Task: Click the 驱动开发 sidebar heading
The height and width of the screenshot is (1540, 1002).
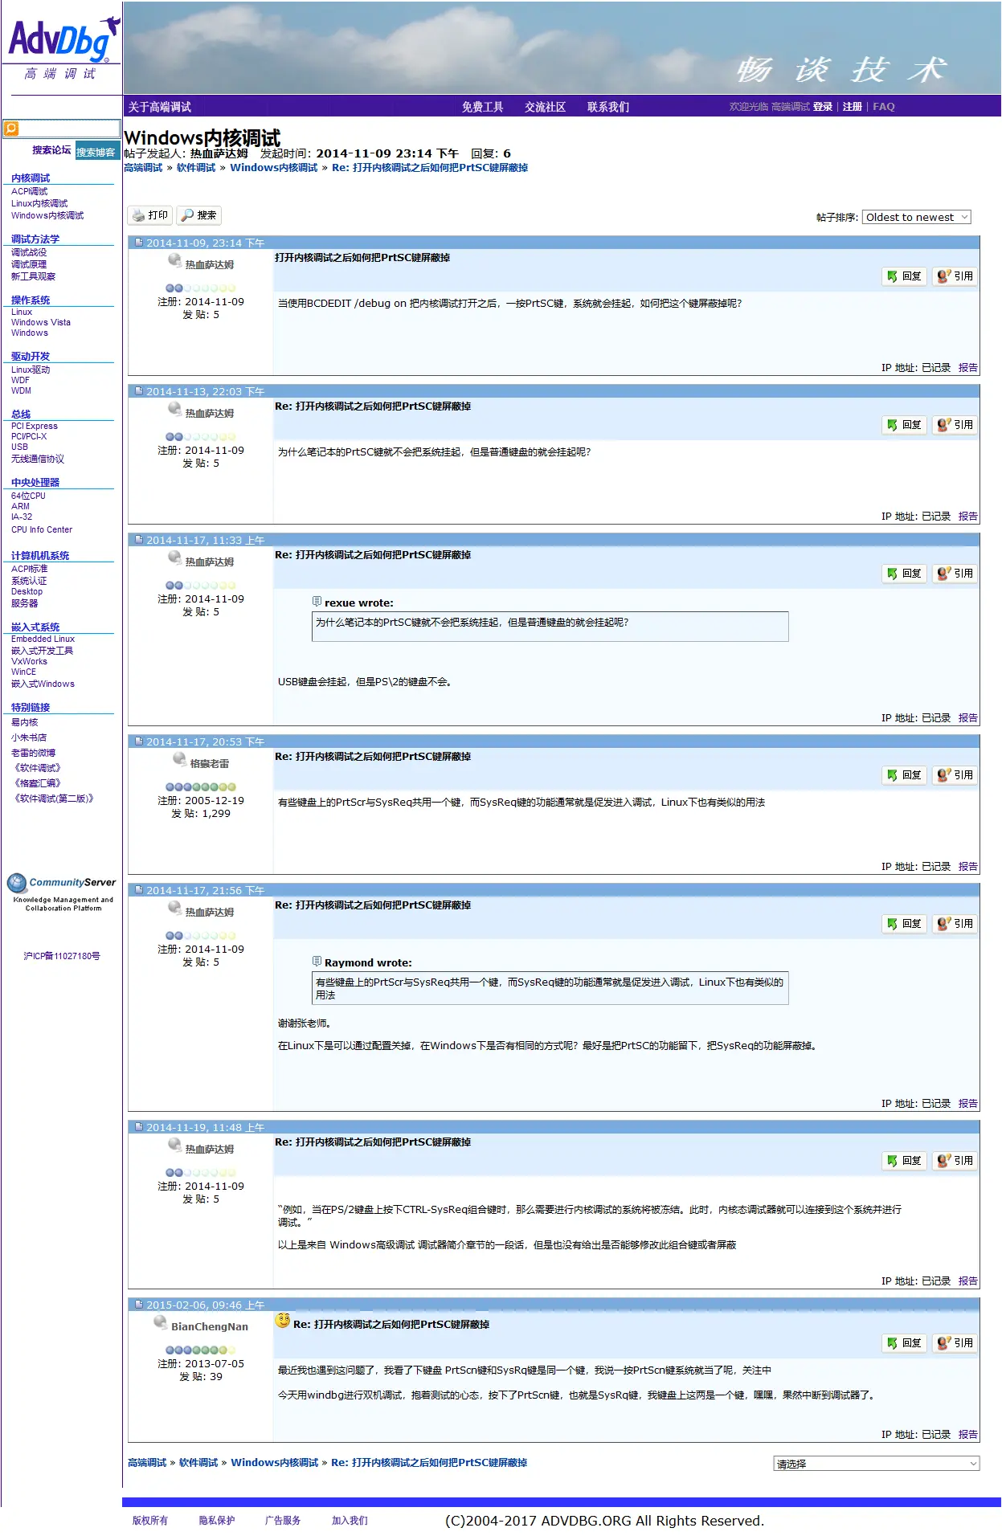Action: click(31, 356)
